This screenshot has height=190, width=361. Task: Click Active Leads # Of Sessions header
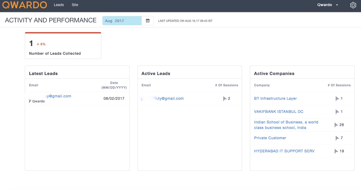pyautogui.click(x=227, y=85)
